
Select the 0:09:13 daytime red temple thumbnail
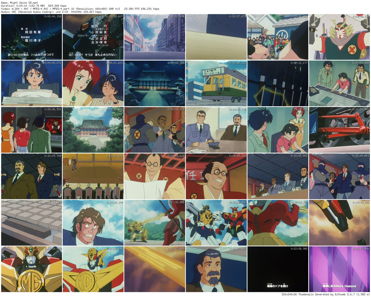pos(93,130)
